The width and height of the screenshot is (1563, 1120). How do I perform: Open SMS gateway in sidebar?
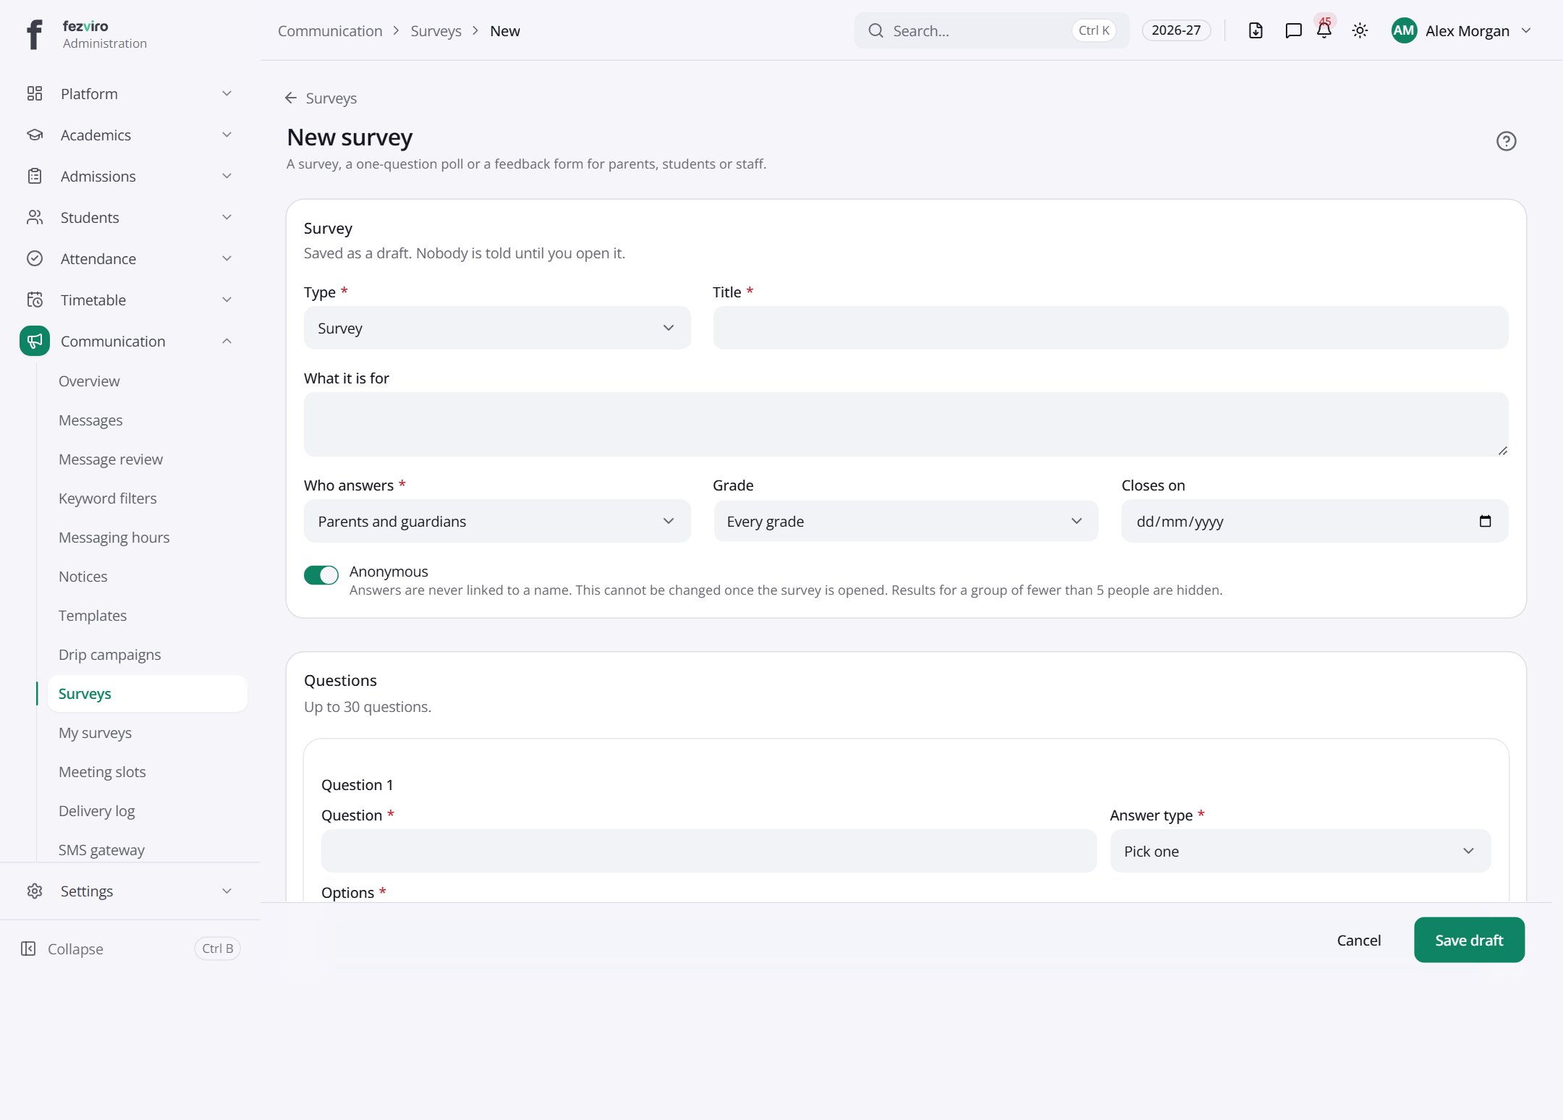(101, 849)
